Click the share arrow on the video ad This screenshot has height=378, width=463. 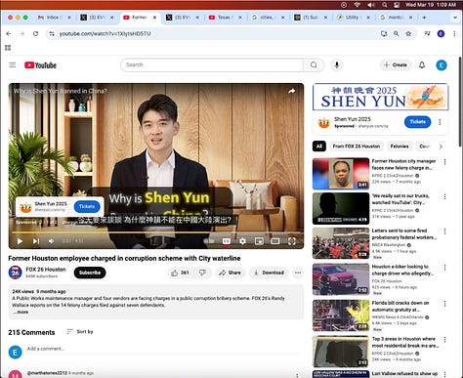tap(292, 91)
